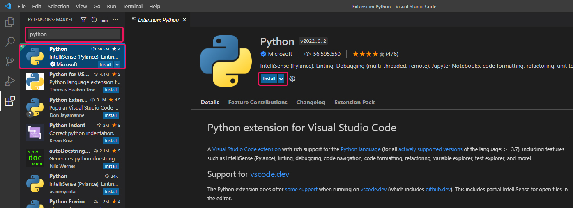Click the main Install button for Python
Image resolution: width=573 pixels, height=208 pixels.
coord(269,79)
